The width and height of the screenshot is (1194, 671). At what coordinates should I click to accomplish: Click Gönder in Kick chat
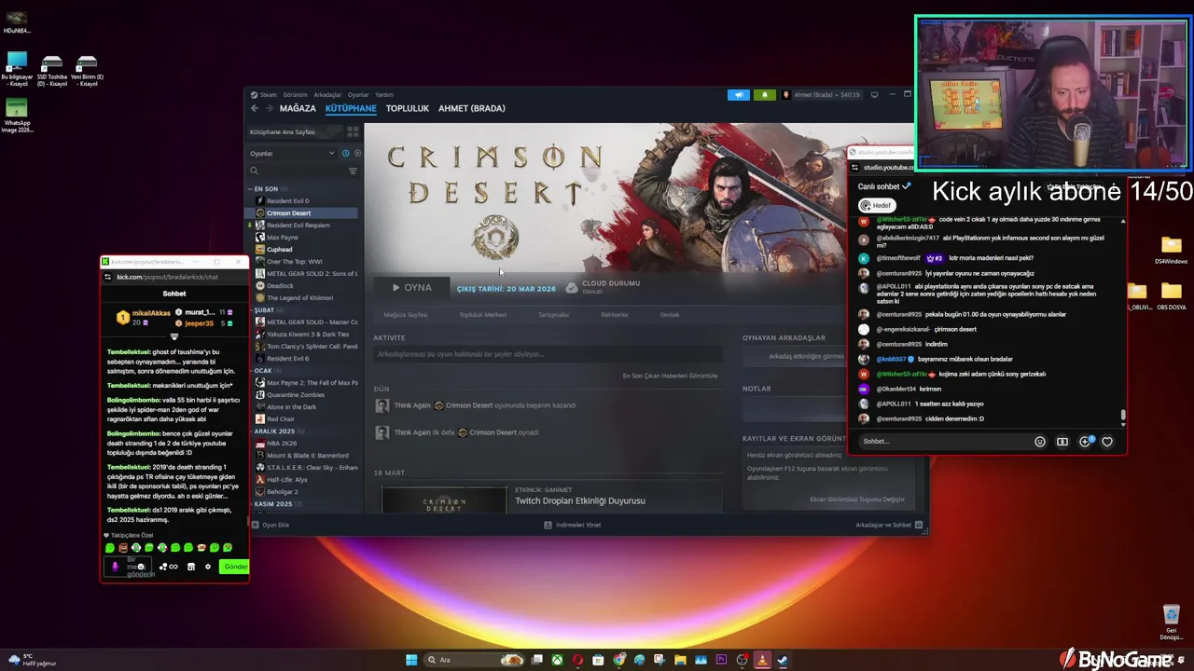coord(234,567)
